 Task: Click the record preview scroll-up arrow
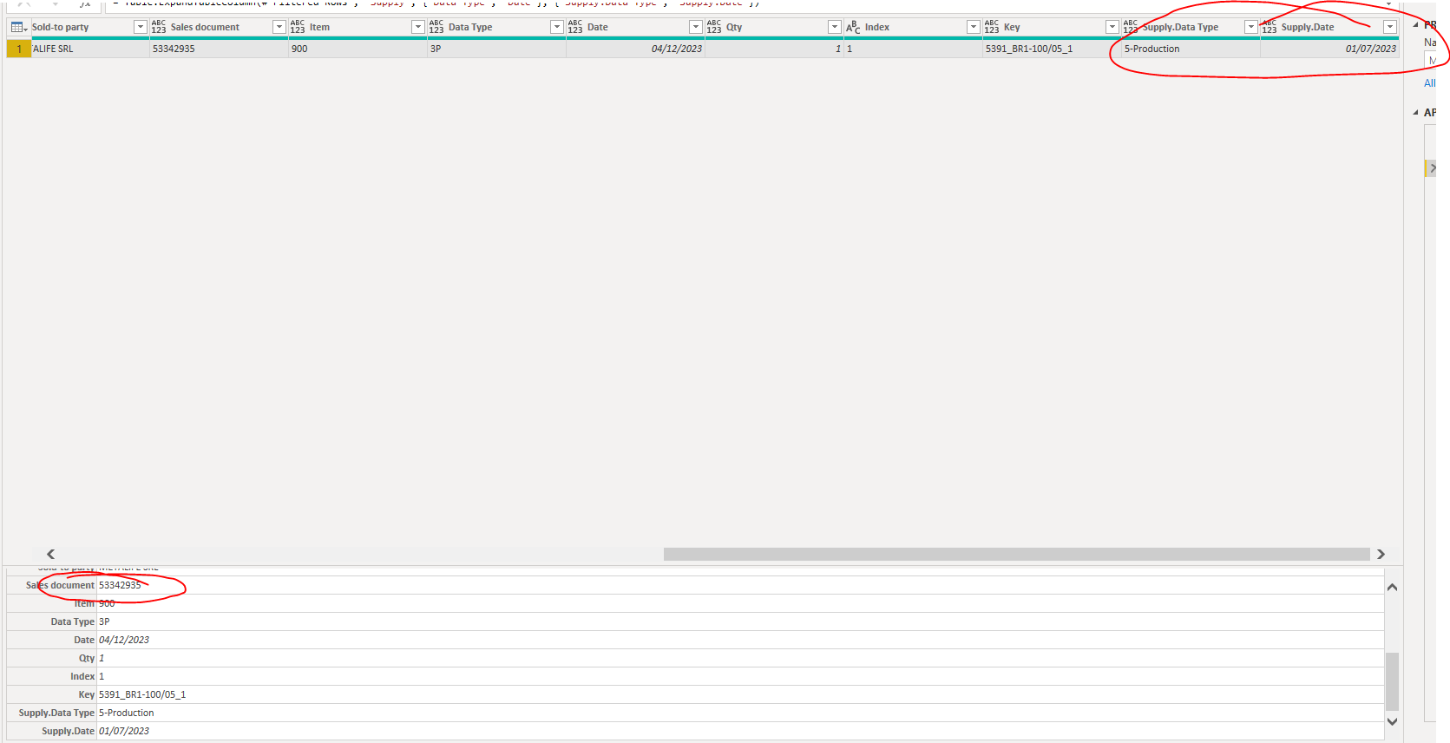point(1392,588)
